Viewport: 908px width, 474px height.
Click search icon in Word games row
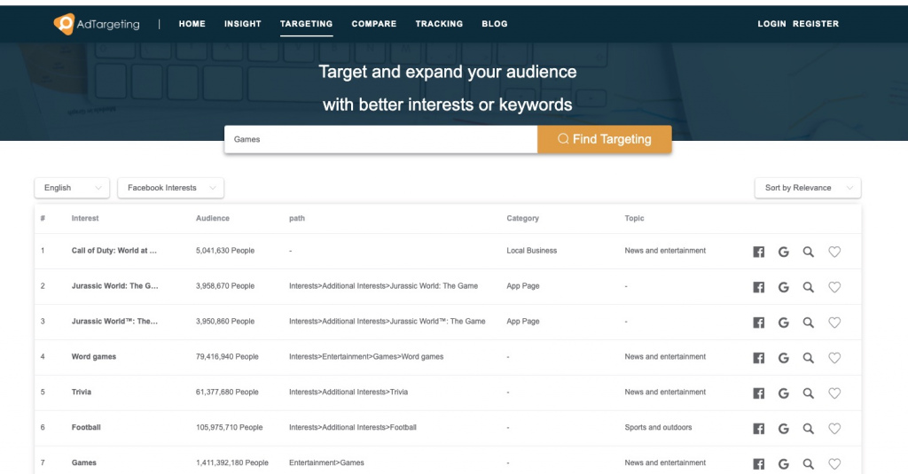pos(809,358)
